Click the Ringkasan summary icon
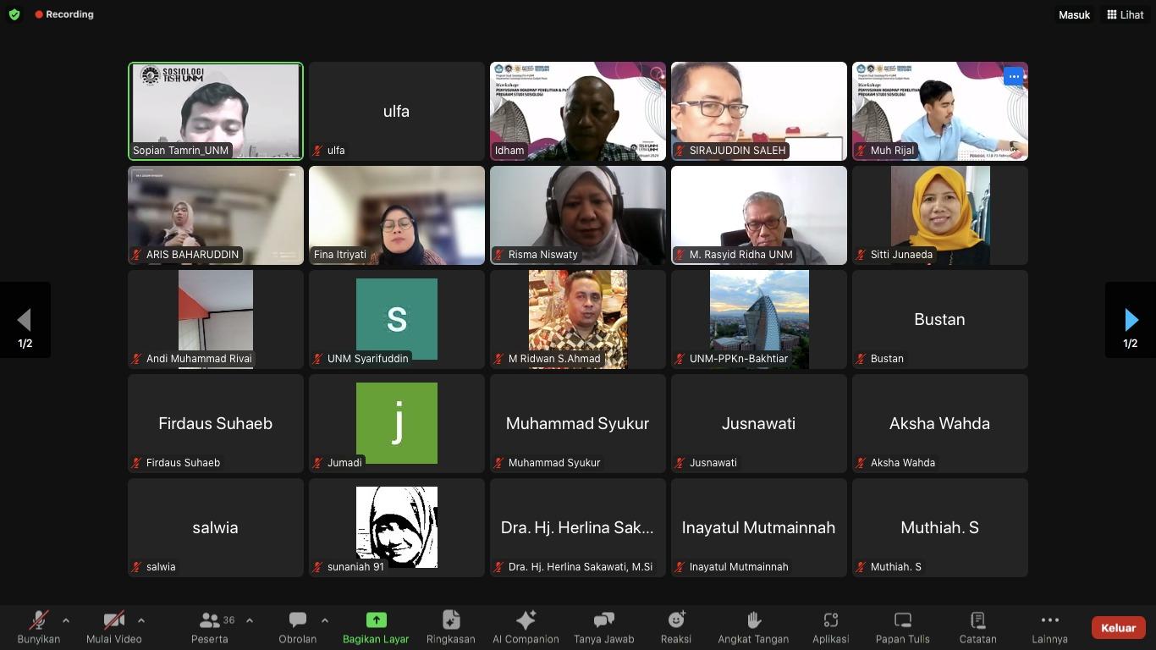 click(x=450, y=627)
